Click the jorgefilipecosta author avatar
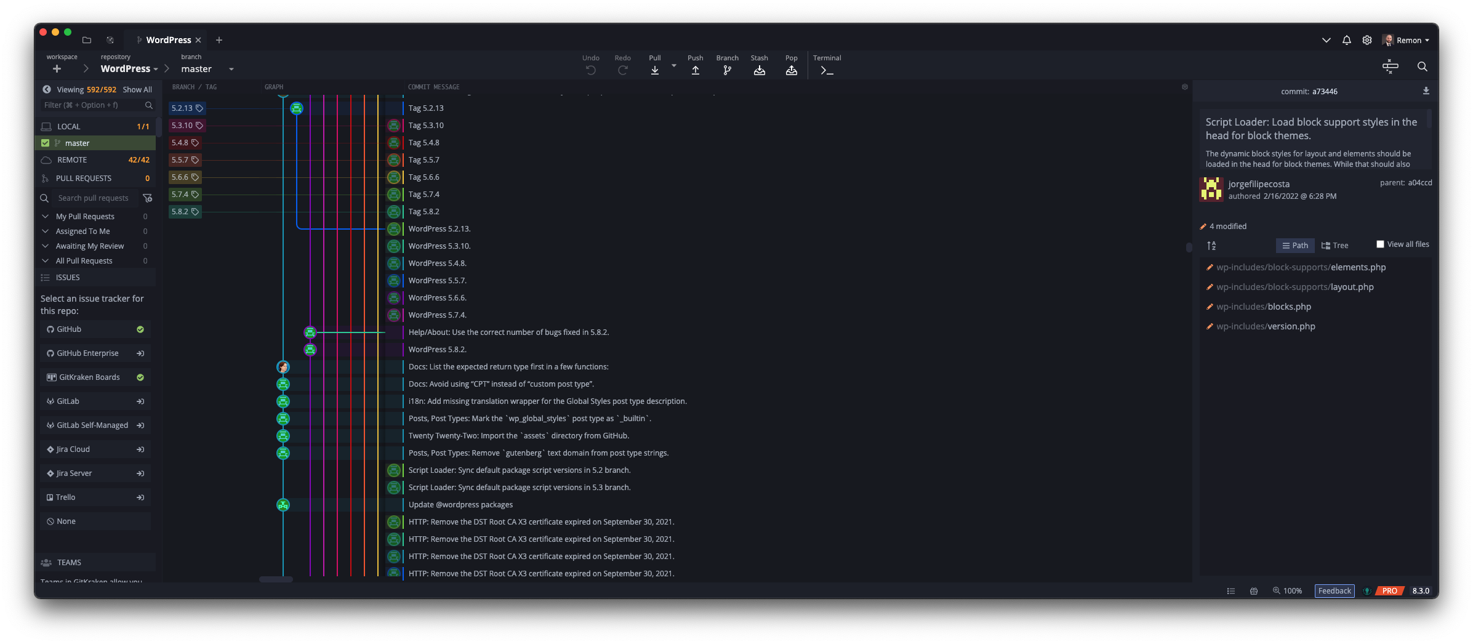1473x644 pixels. pyautogui.click(x=1211, y=189)
